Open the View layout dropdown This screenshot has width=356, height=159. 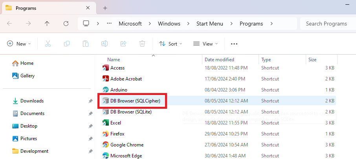[x=206, y=44]
